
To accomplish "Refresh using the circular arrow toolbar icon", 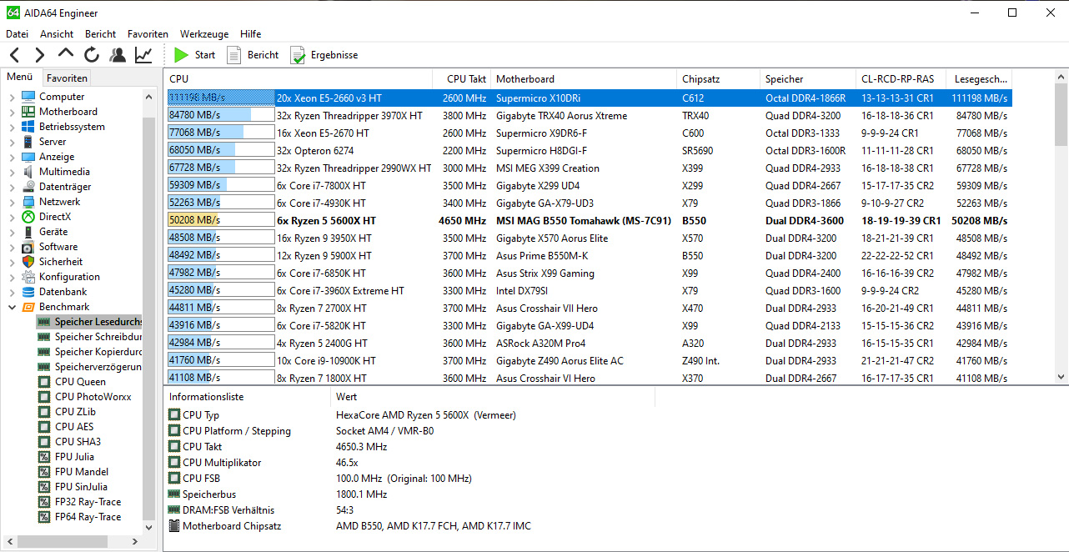I will coord(92,55).
